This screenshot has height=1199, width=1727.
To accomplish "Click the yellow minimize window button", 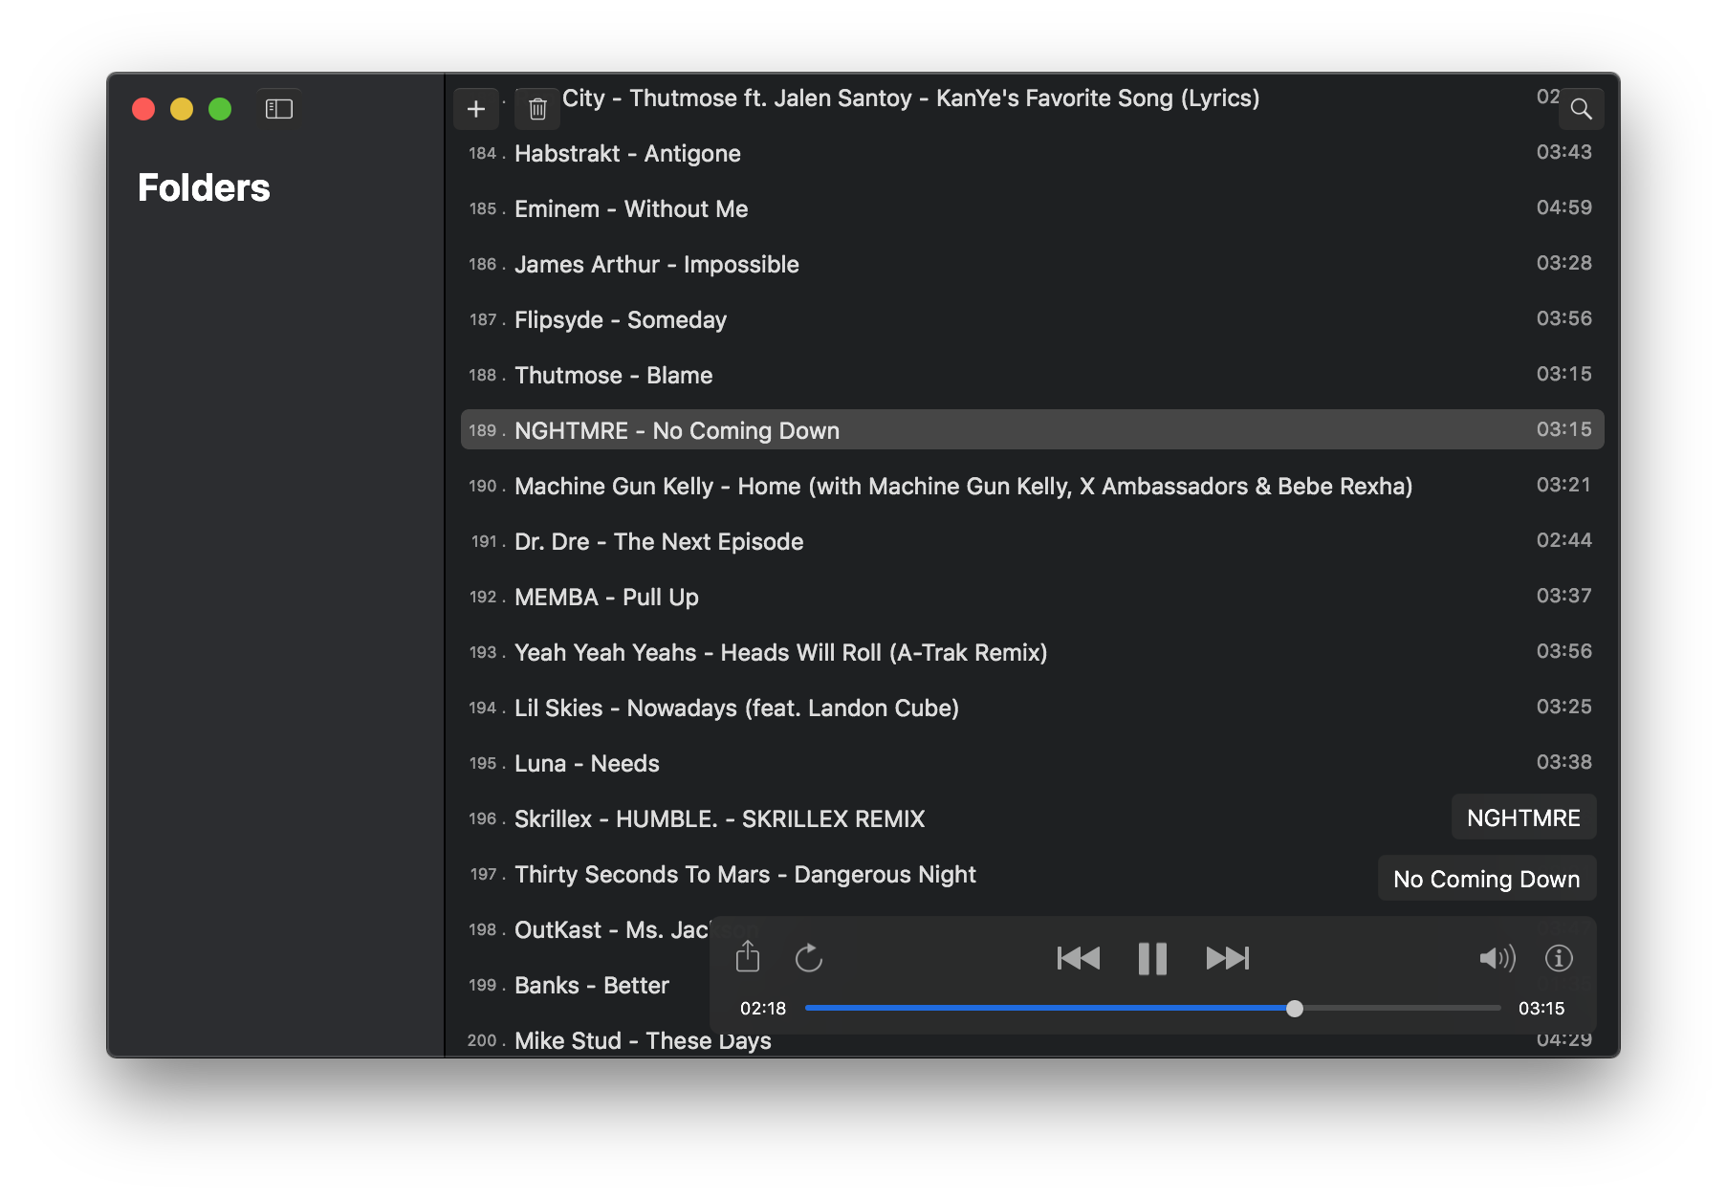I will click(x=182, y=109).
